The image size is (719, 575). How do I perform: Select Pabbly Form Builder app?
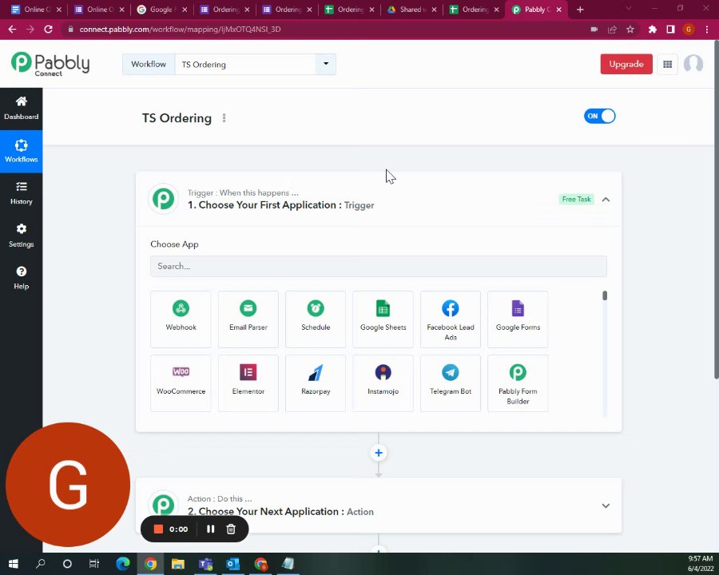[518, 383]
